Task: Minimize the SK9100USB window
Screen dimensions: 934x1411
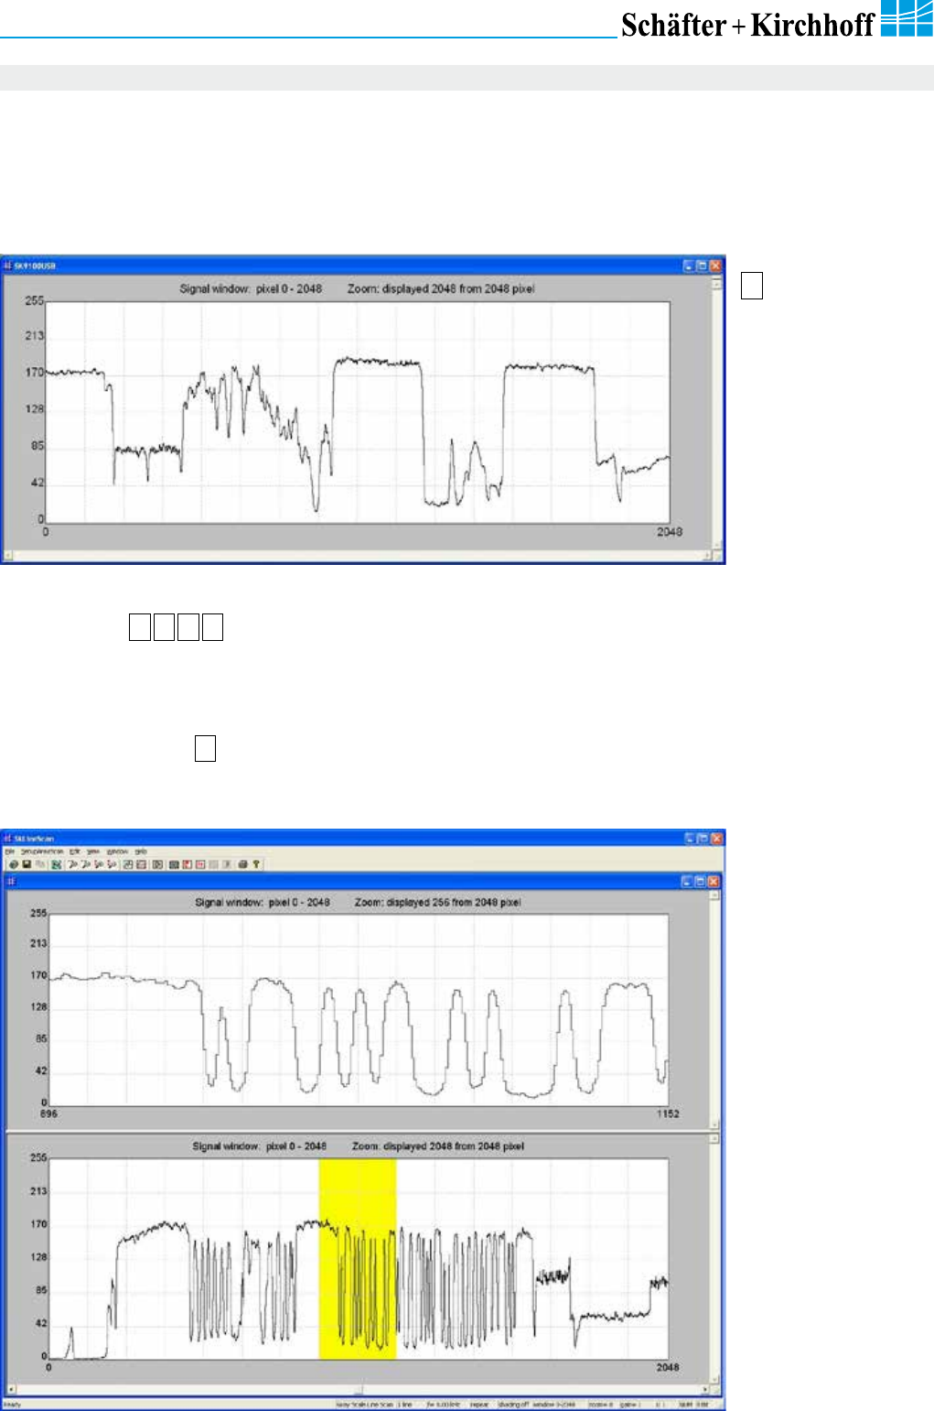Action: click(x=689, y=266)
